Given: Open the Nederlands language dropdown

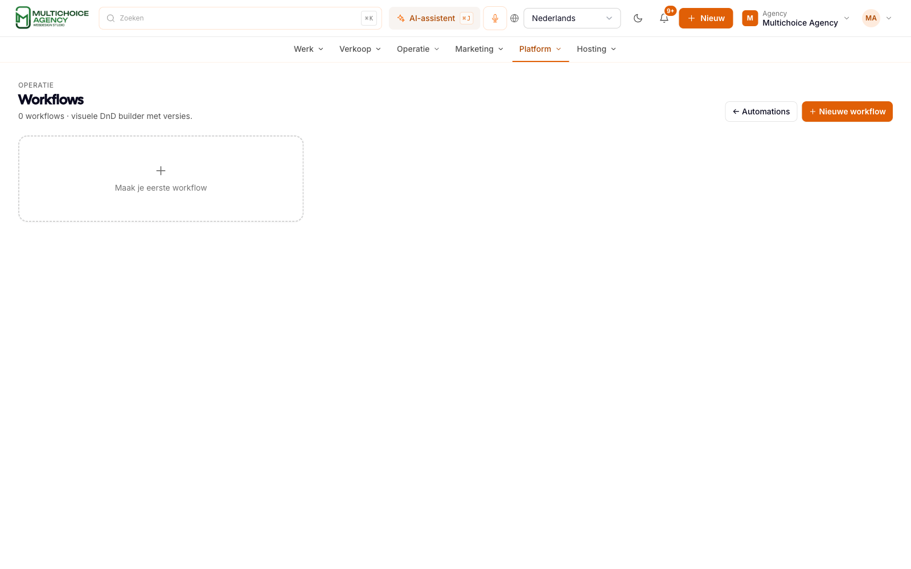Looking at the screenshot, I should [572, 18].
